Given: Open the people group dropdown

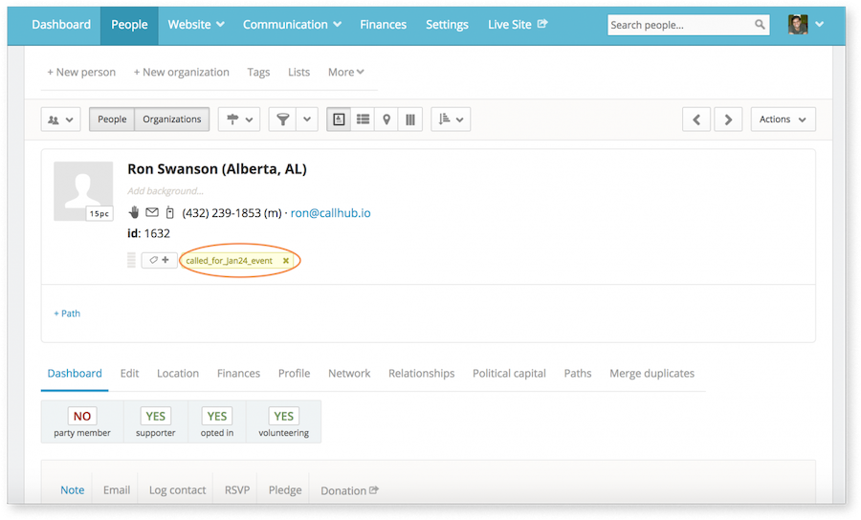Looking at the screenshot, I should [x=60, y=119].
